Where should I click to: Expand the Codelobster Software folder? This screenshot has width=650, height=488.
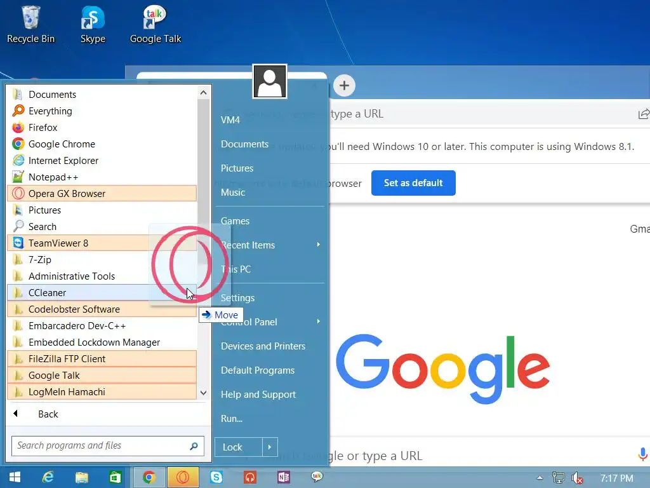[102, 309]
